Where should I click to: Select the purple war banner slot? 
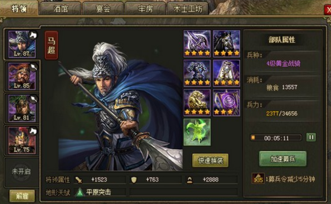coord(226,103)
